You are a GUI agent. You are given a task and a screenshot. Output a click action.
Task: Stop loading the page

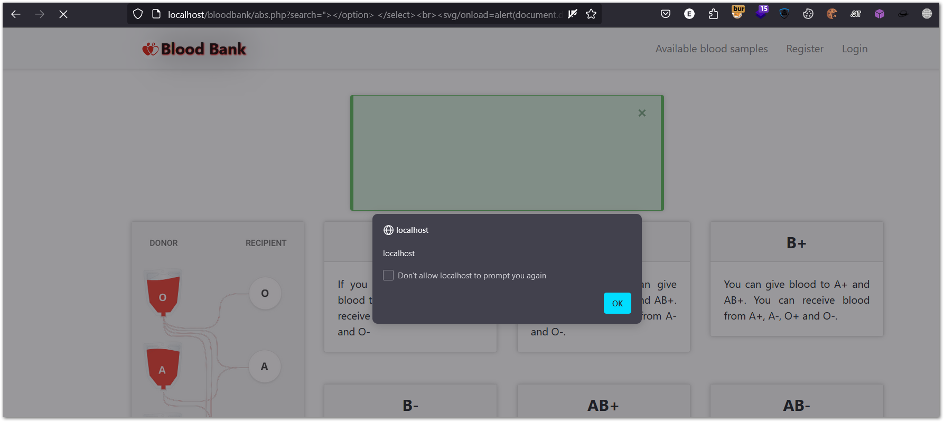click(x=63, y=14)
